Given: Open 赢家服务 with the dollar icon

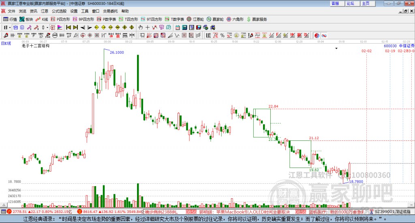Looking at the screenshot, I should pos(257,19).
